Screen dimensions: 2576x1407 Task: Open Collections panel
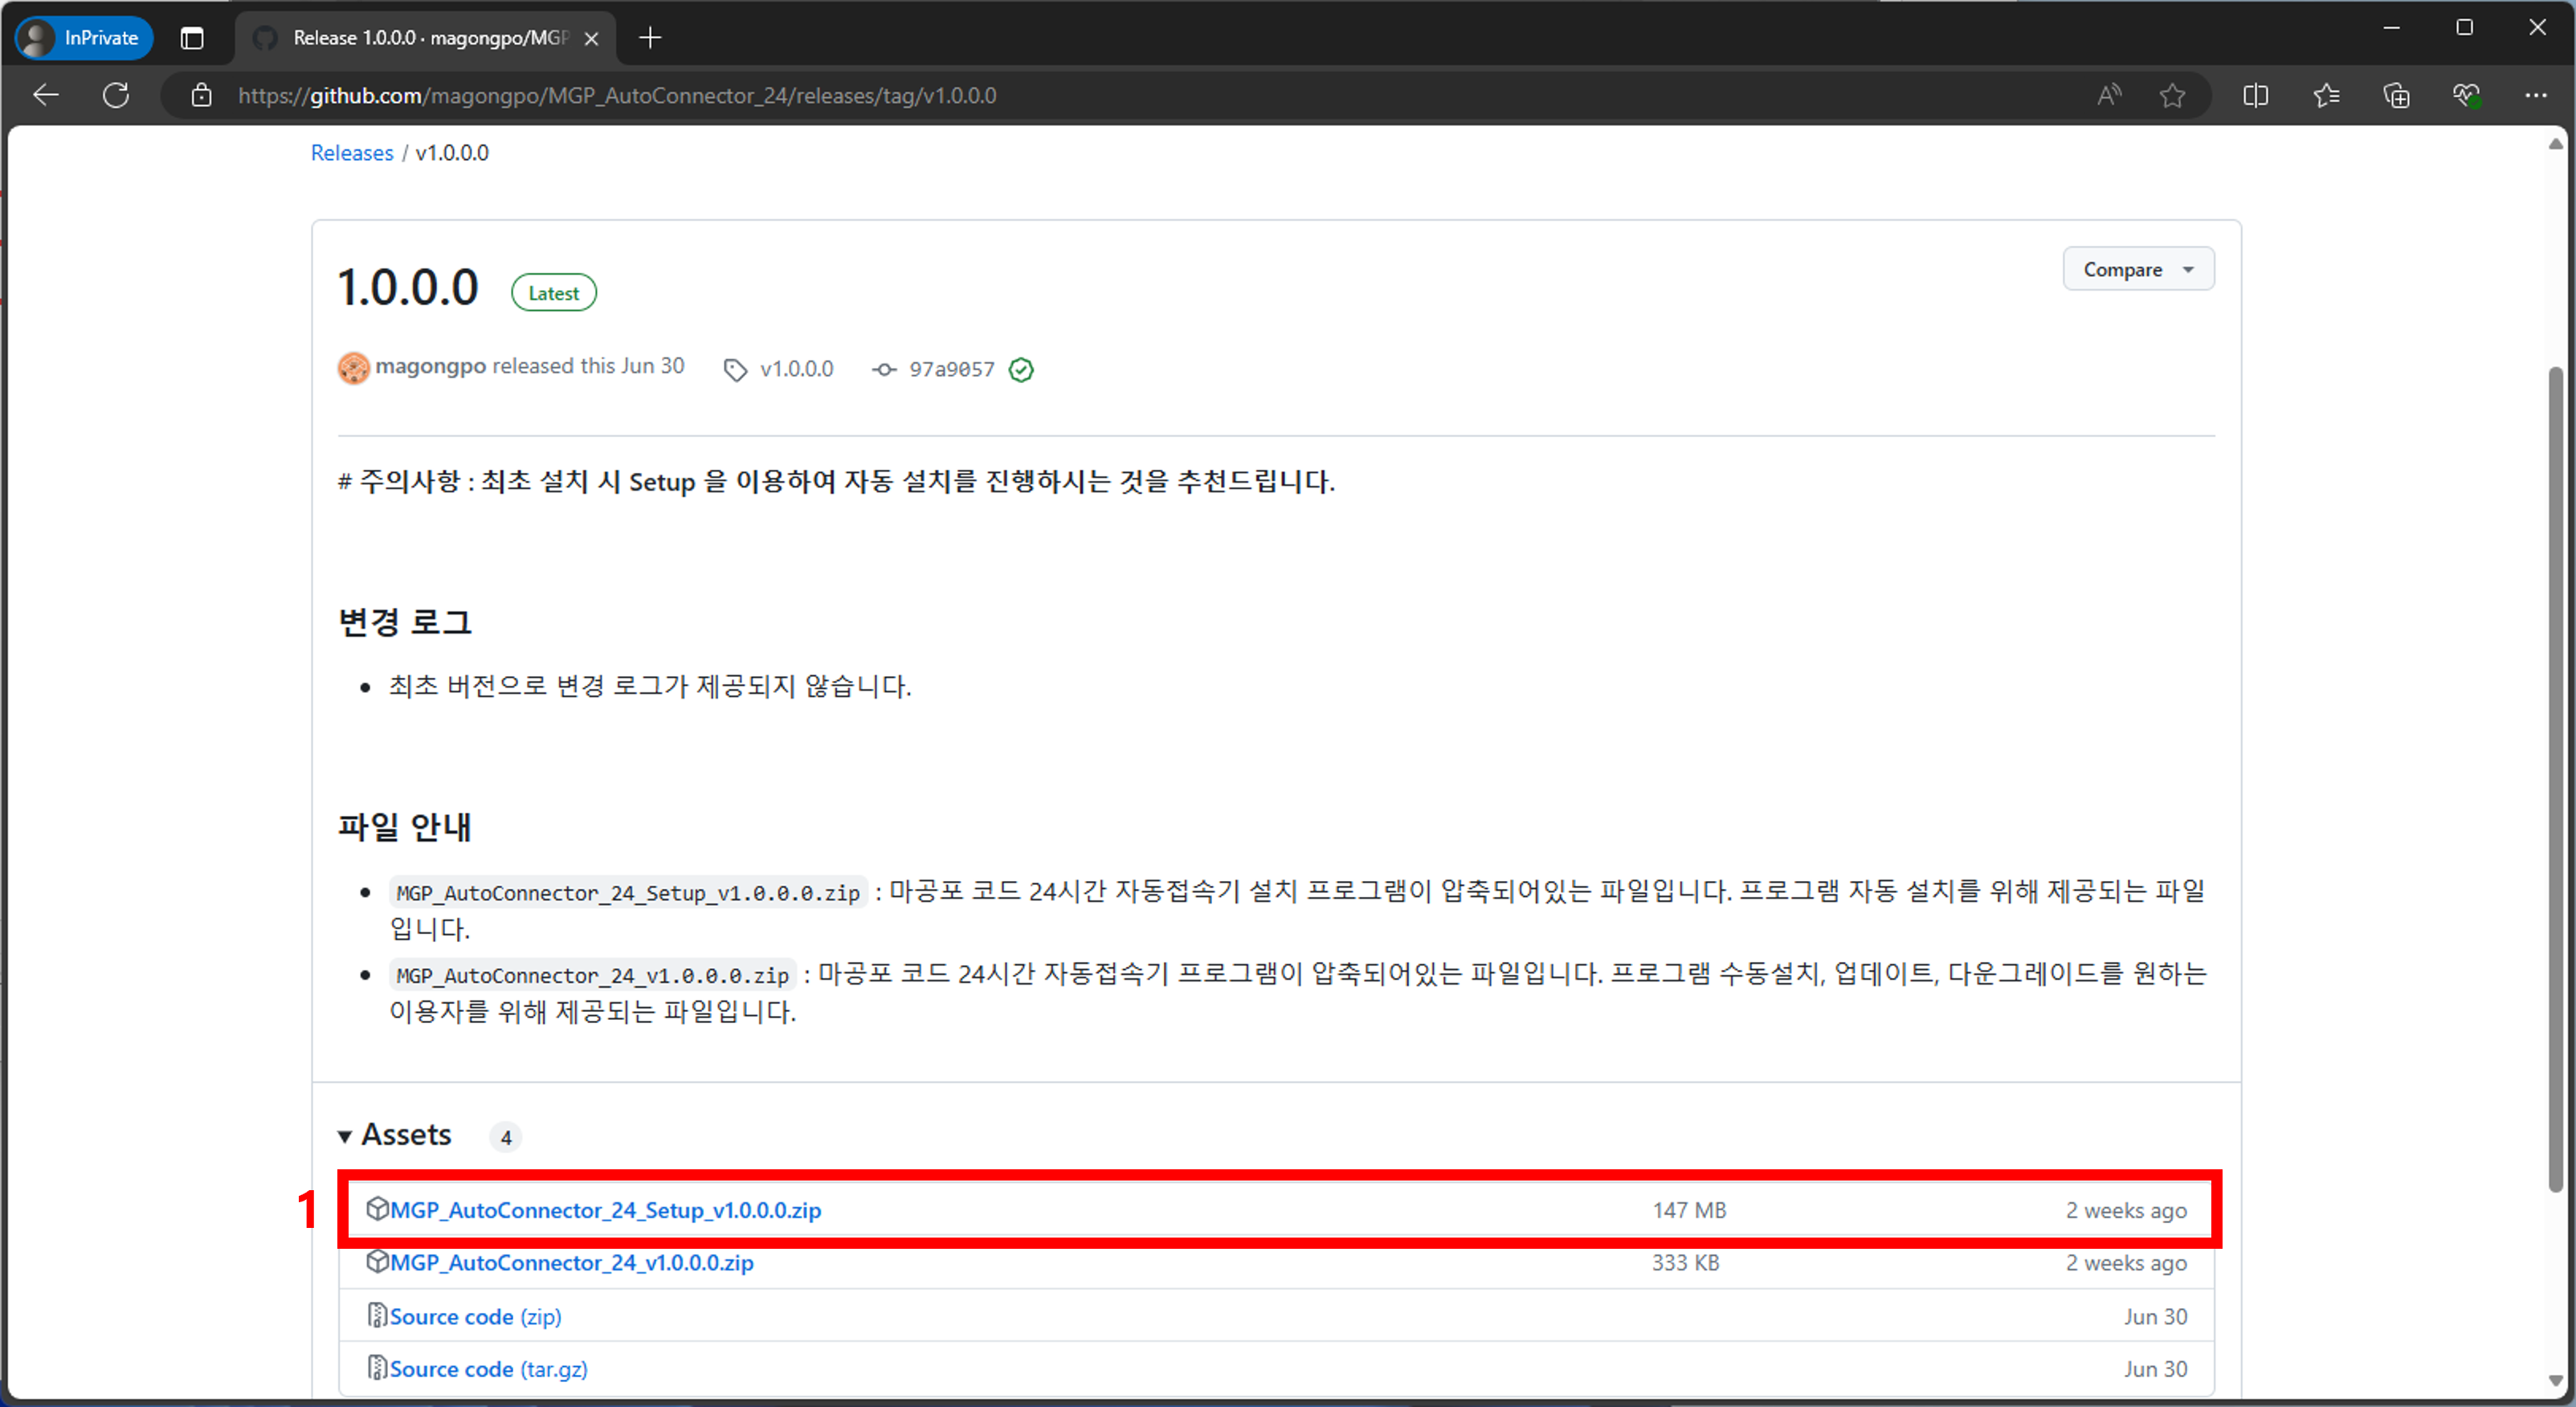pyautogui.click(x=2396, y=95)
